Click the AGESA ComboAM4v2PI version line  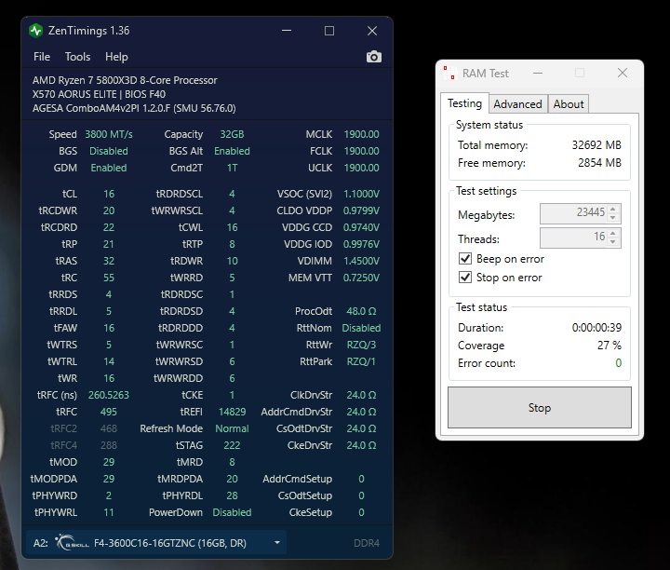point(134,108)
